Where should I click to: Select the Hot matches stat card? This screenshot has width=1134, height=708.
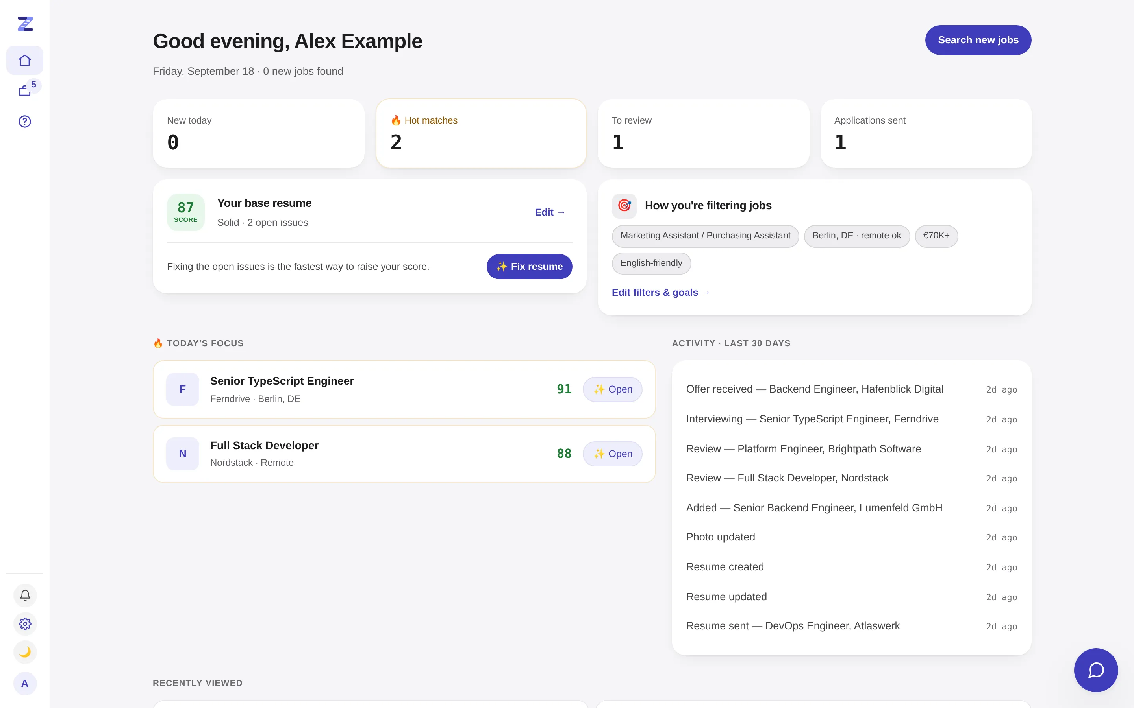(x=481, y=133)
